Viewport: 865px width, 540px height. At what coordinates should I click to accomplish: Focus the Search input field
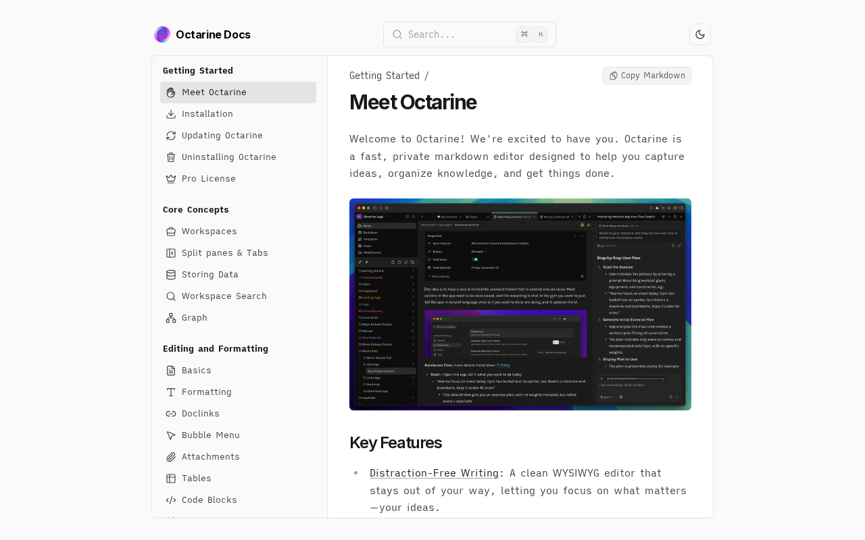(460, 34)
